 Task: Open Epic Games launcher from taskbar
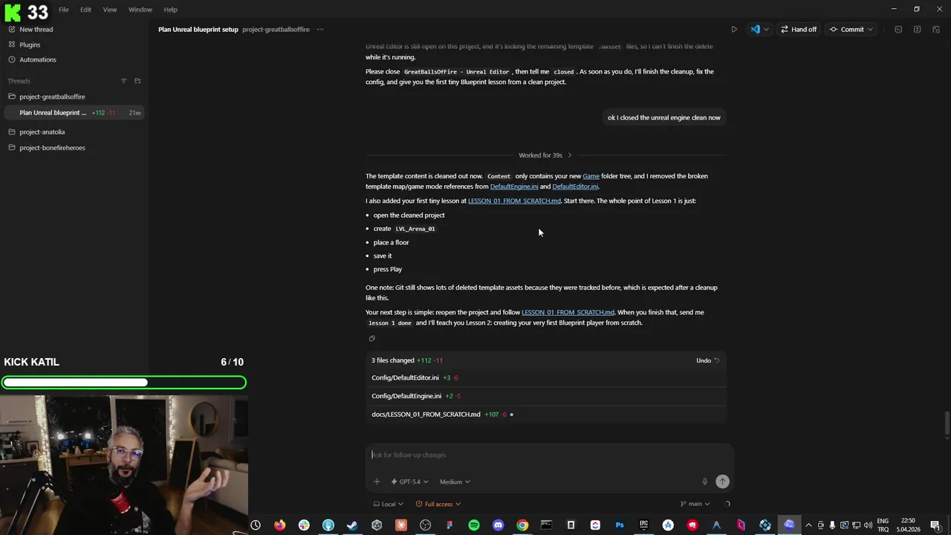643,525
